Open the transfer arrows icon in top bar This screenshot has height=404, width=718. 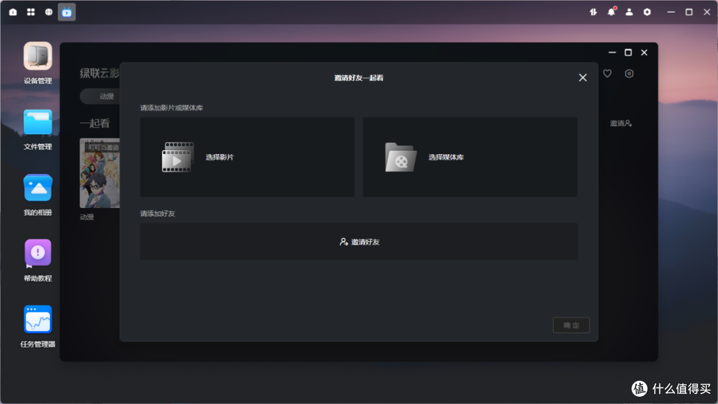tap(594, 12)
